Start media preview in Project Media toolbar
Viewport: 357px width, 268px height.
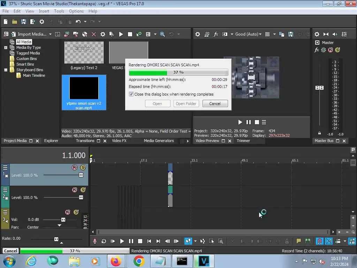121,34
